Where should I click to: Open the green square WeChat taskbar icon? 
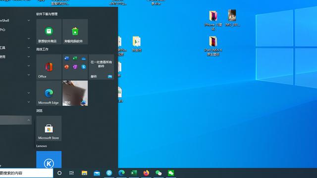pyautogui.click(x=171, y=173)
